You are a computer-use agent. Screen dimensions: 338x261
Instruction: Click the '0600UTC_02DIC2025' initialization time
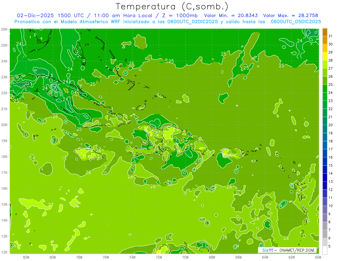pyautogui.click(x=193, y=22)
